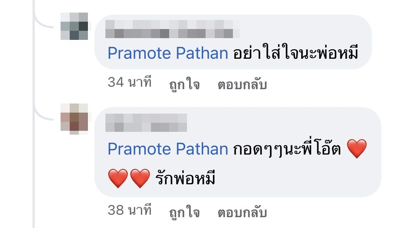The width and height of the screenshot is (394, 228).
Task: Open the Pramote Pathan mention in the first comment
Action: pyautogui.click(x=168, y=53)
